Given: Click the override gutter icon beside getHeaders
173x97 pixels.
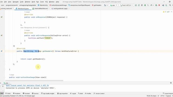Looking at the screenshot, I should click(x=2, y=51).
